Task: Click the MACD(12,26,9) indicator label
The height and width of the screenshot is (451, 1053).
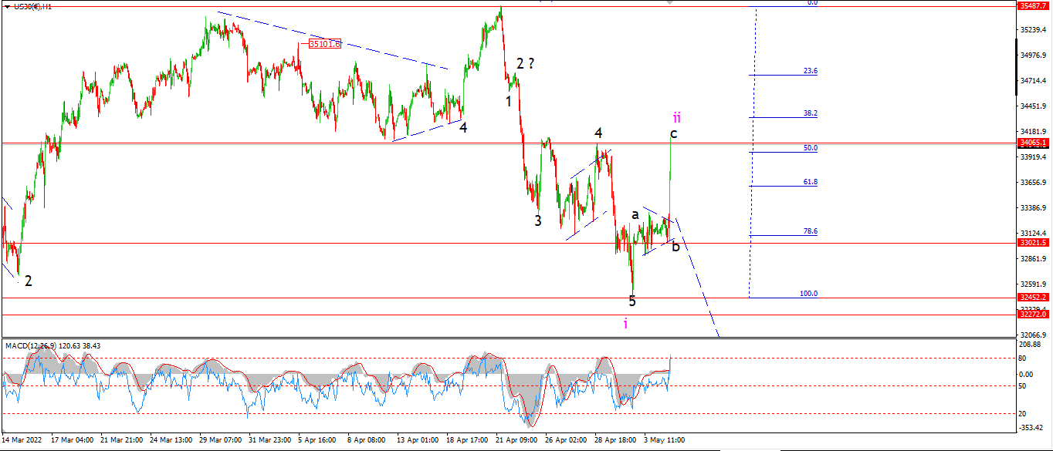Action: (x=32, y=345)
